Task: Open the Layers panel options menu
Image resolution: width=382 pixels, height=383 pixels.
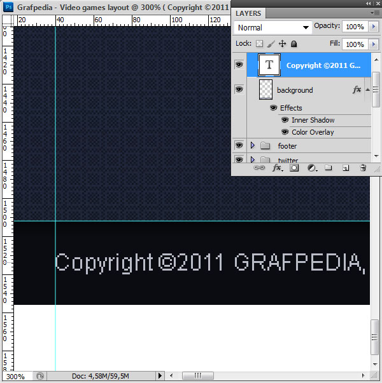Action: [x=375, y=13]
